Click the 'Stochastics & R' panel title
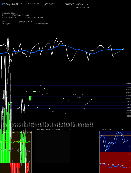 tap(107, 129)
